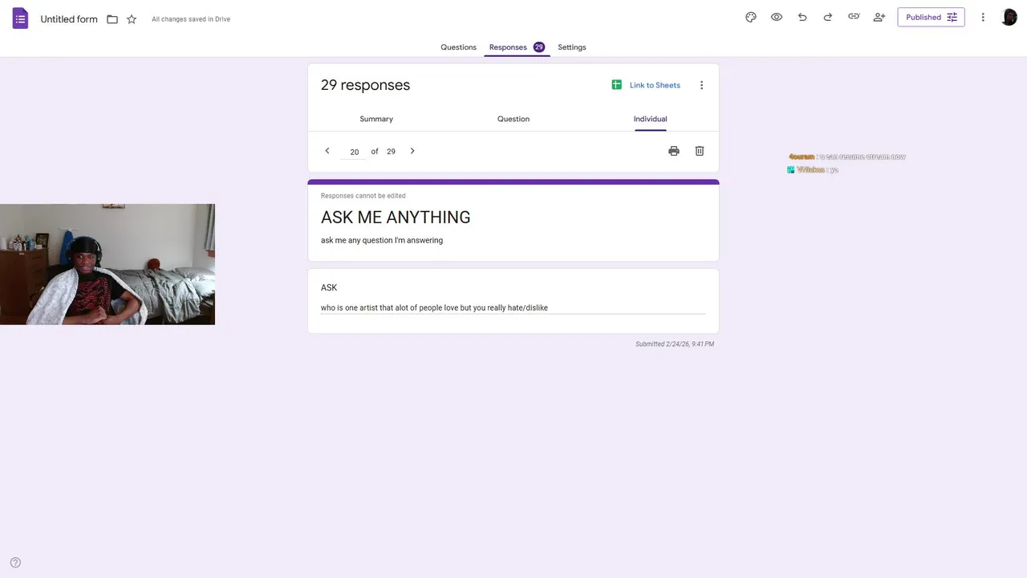The height and width of the screenshot is (578, 1027).
Task: Preview the form with eye icon
Action: [x=777, y=17]
